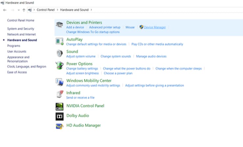
Task: Open Control Panel Home in sidebar
Action: pyautogui.click(x=21, y=20)
